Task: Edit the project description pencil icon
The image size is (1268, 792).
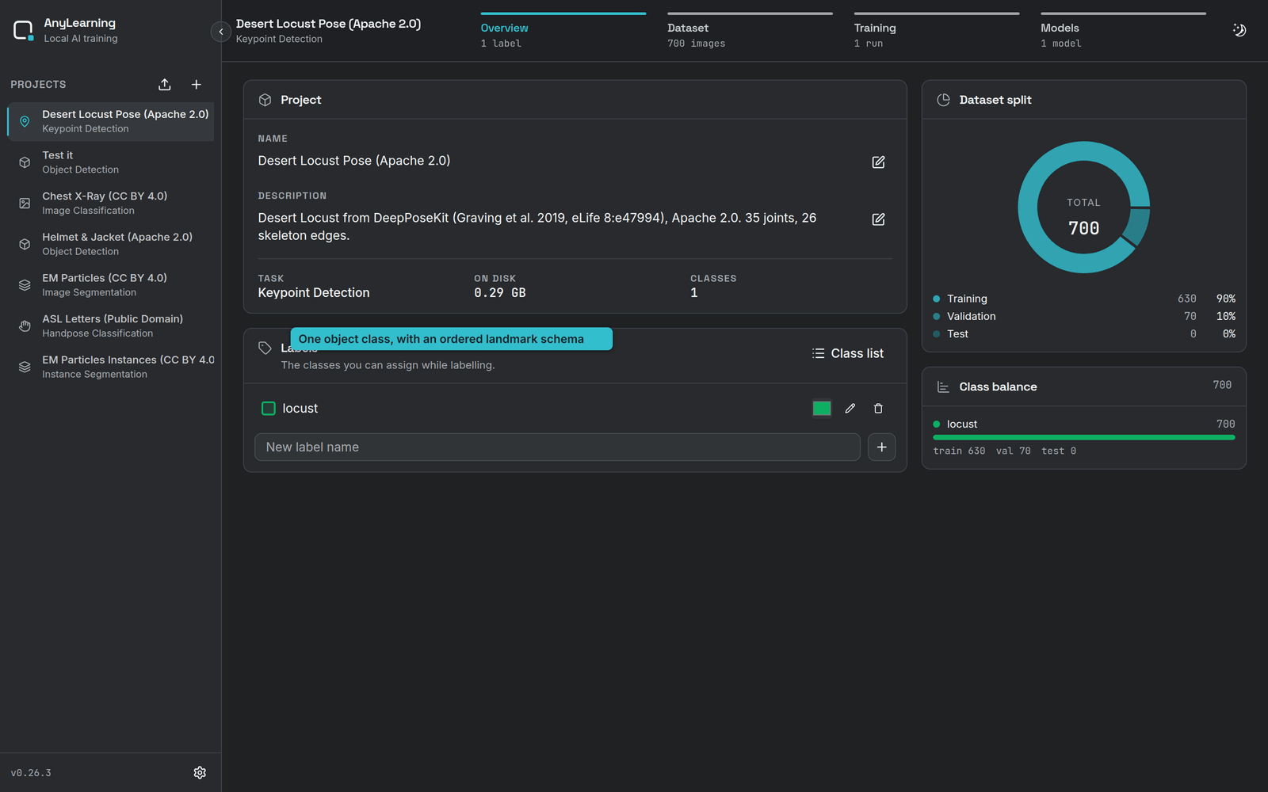Action: 878,219
